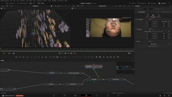Add a Fast Noise node from toolbar
Image resolution: width=172 pixels, height=97 pixels.
click(x=20, y=57)
